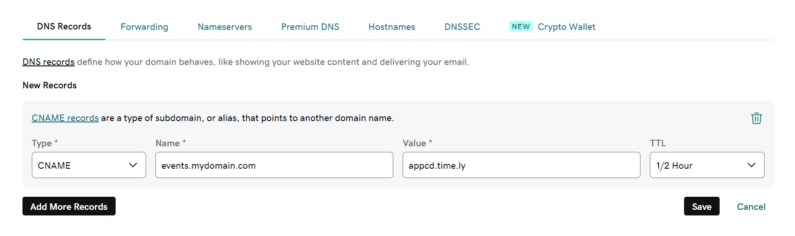Select the Premium DNS tab

click(310, 27)
